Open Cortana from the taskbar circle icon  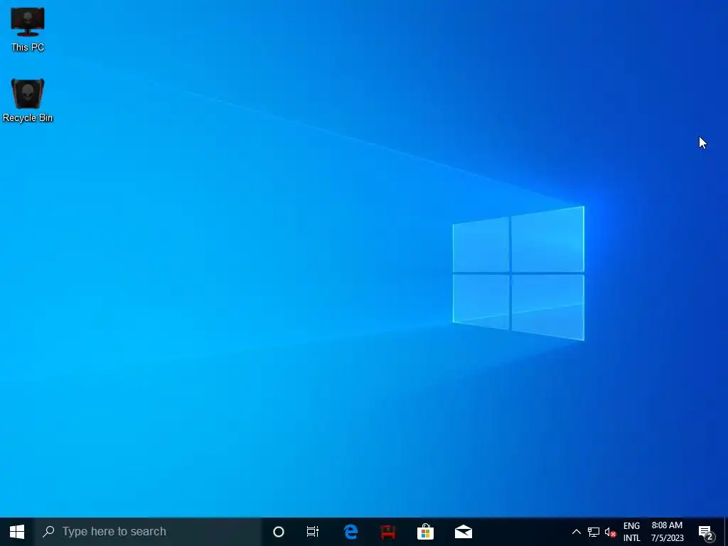tap(278, 532)
